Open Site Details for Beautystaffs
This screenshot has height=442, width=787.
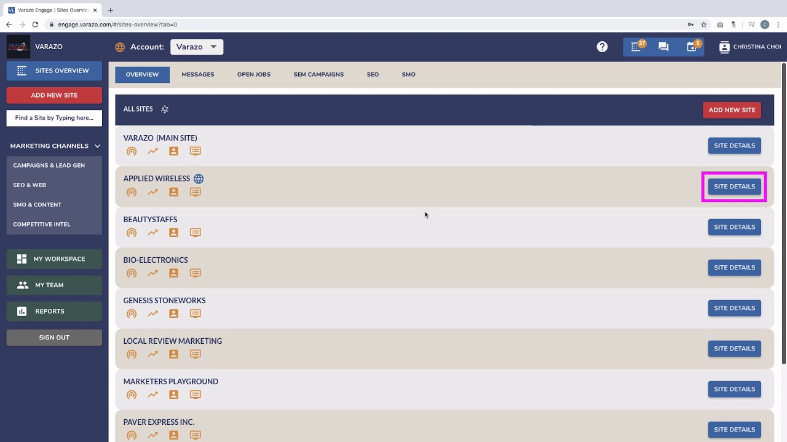pyautogui.click(x=734, y=227)
